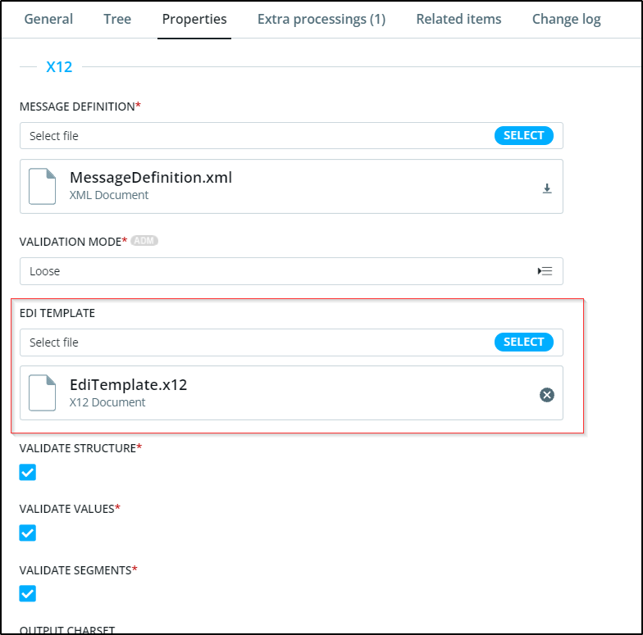
Task: Select the Properties tab
Action: pyautogui.click(x=194, y=19)
